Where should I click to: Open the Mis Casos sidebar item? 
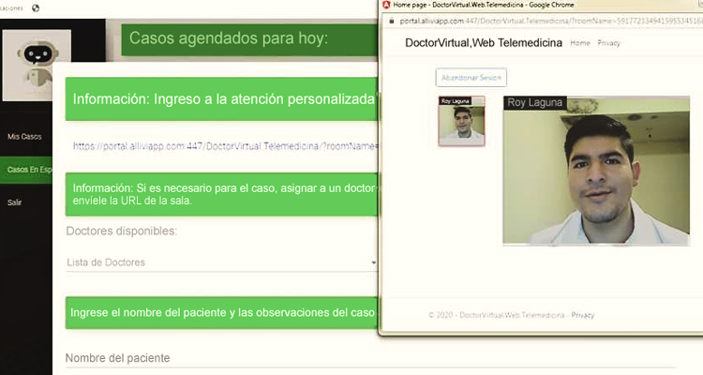(24, 137)
